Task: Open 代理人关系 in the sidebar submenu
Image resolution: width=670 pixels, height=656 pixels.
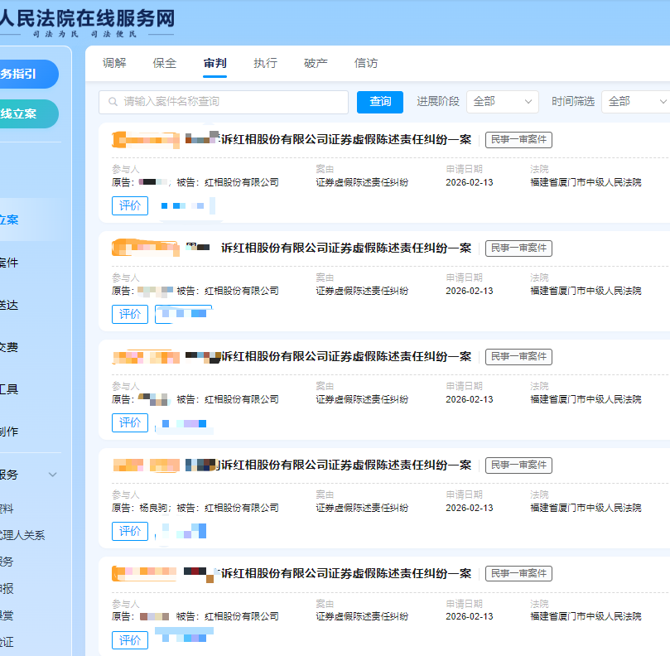Action: (25, 535)
